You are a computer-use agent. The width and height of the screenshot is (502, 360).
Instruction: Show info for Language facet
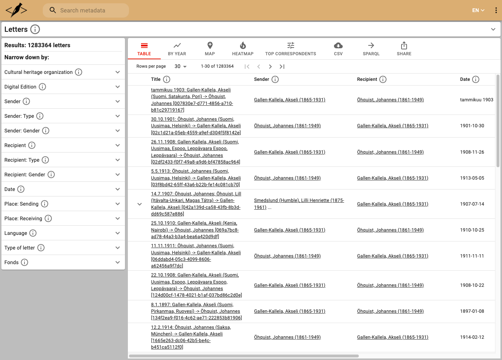point(33,233)
